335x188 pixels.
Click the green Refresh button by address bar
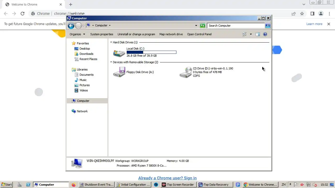[x=203, y=26]
